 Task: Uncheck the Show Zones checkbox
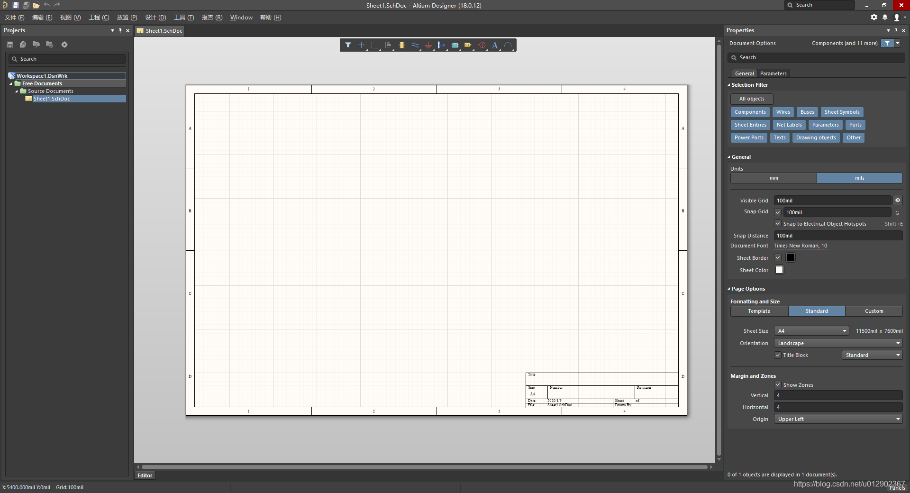778,385
